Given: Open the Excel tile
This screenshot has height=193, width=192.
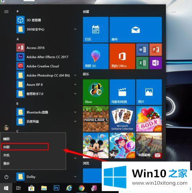Looking at the screenshot, I should coord(142,63).
